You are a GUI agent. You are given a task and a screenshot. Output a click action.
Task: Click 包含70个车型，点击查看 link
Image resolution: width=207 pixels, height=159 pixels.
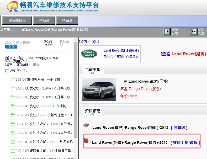[121, 56]
